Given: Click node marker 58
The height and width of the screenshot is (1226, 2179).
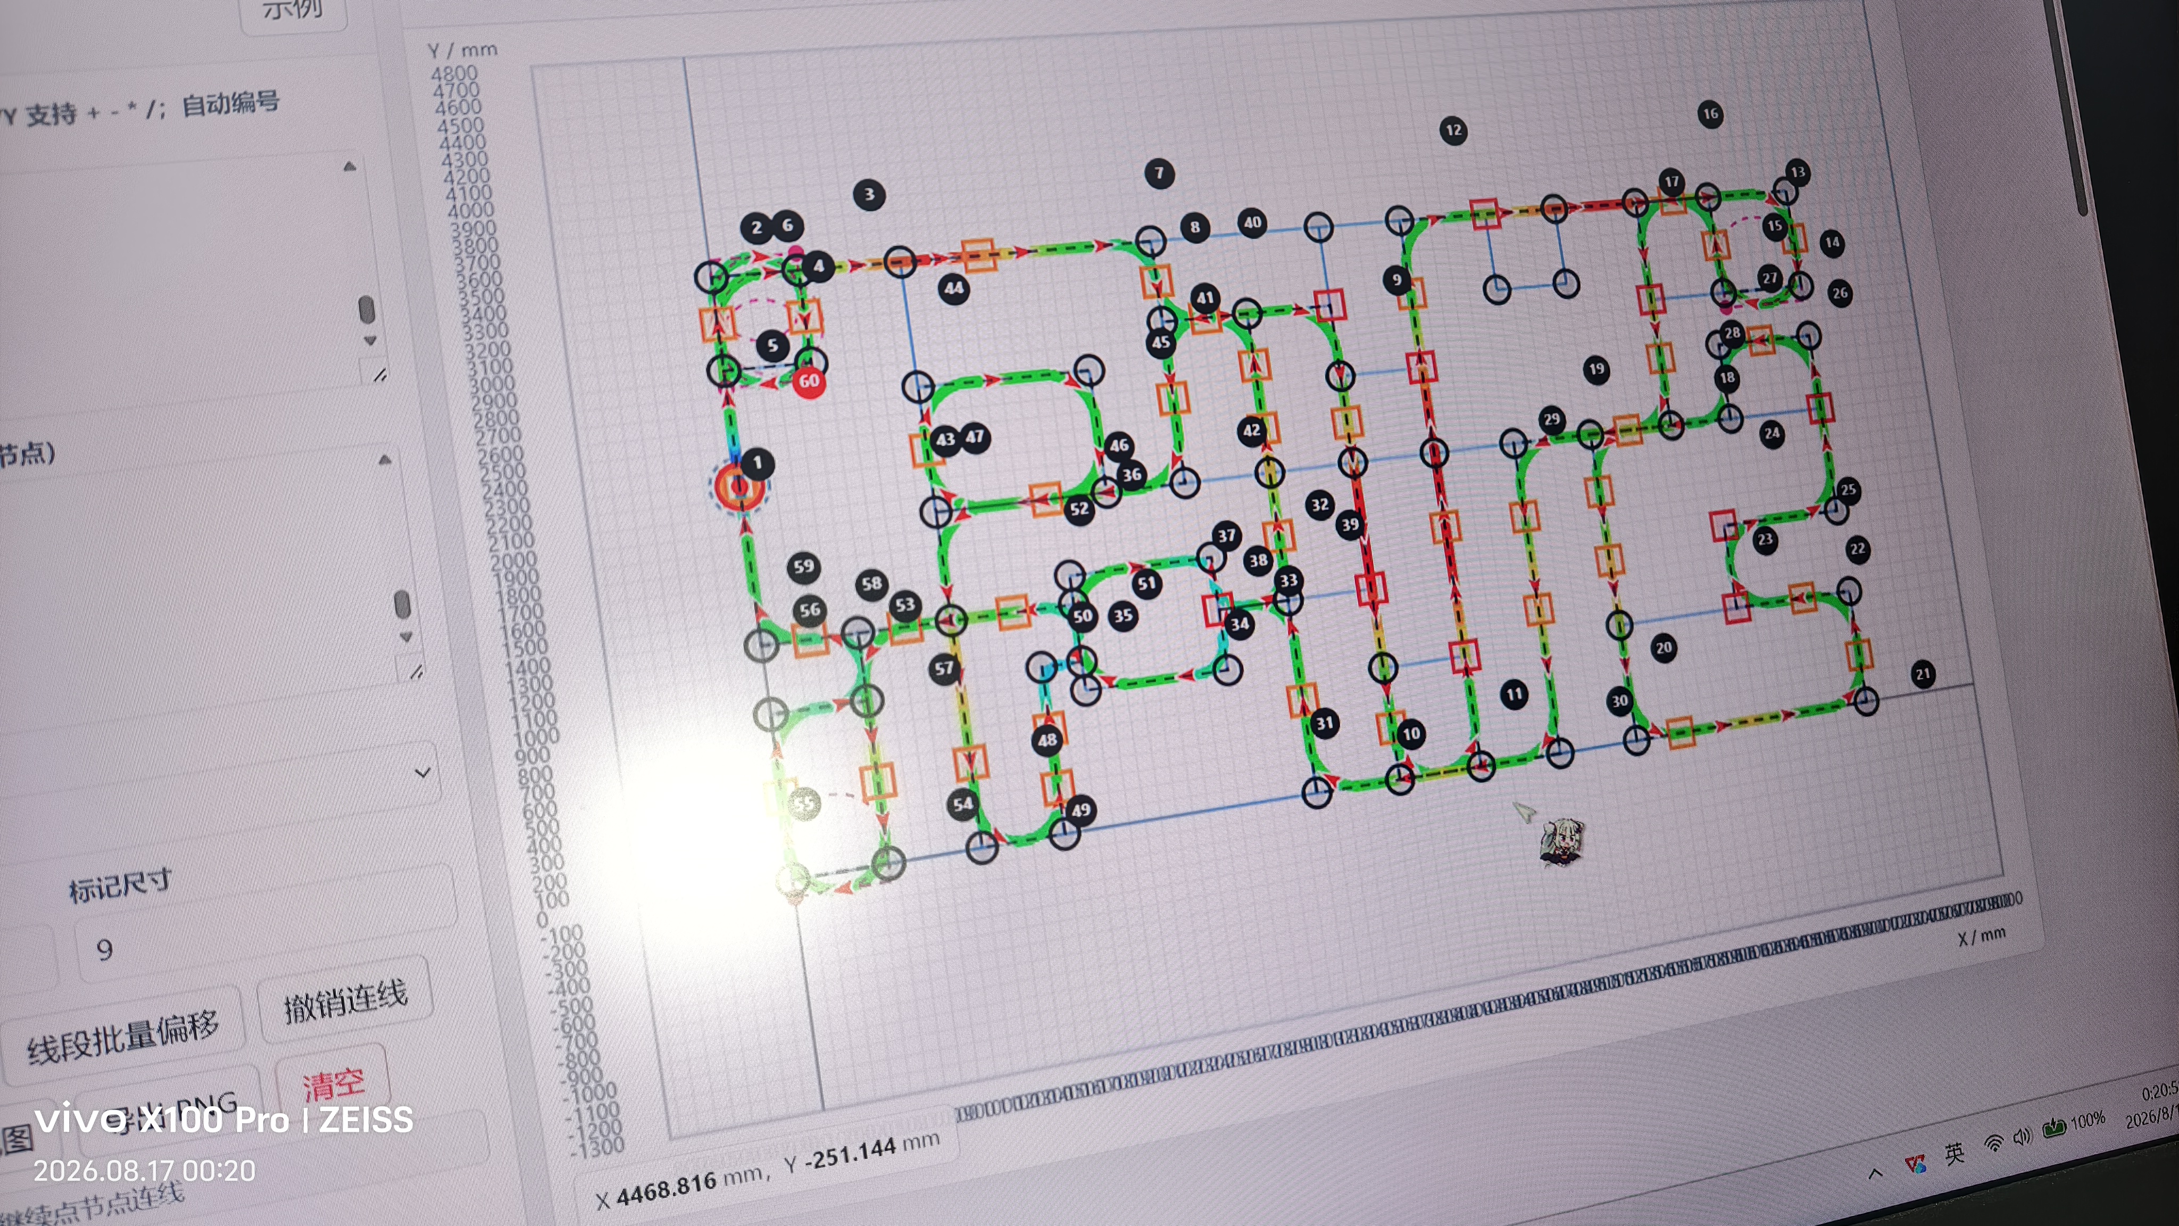Looking at the screenshot, I should coord(872,584).
